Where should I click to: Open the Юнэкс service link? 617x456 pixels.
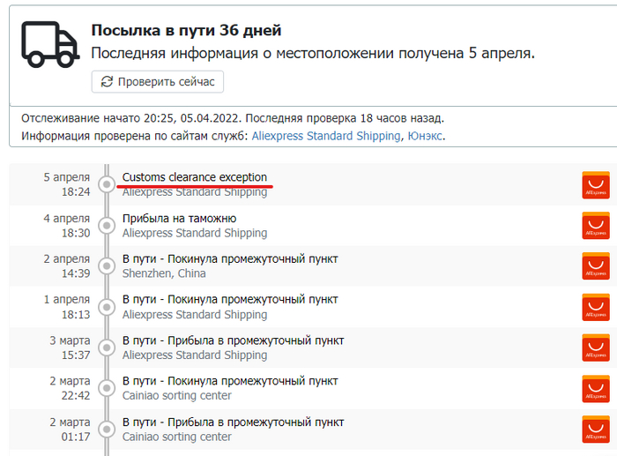pos(425,136)
